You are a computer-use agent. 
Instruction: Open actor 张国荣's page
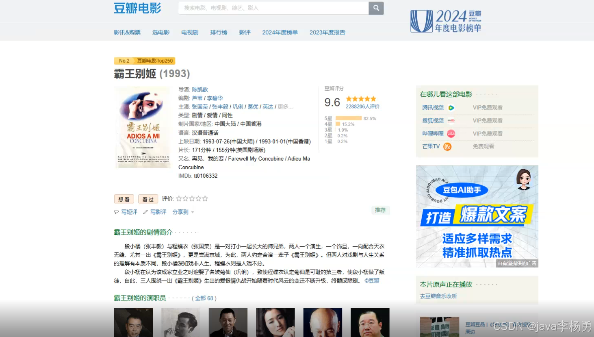click(x=200, y=107)
